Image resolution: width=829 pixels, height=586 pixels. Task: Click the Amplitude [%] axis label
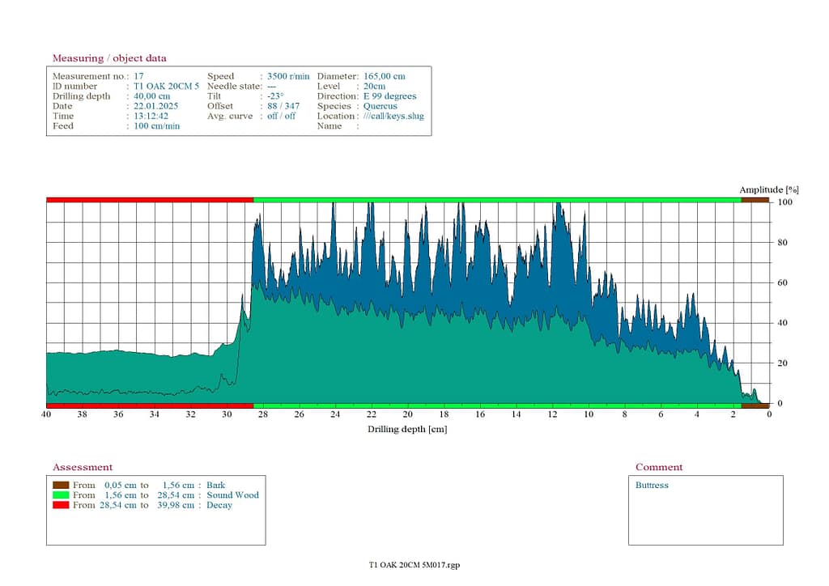(x=763, y=189)
